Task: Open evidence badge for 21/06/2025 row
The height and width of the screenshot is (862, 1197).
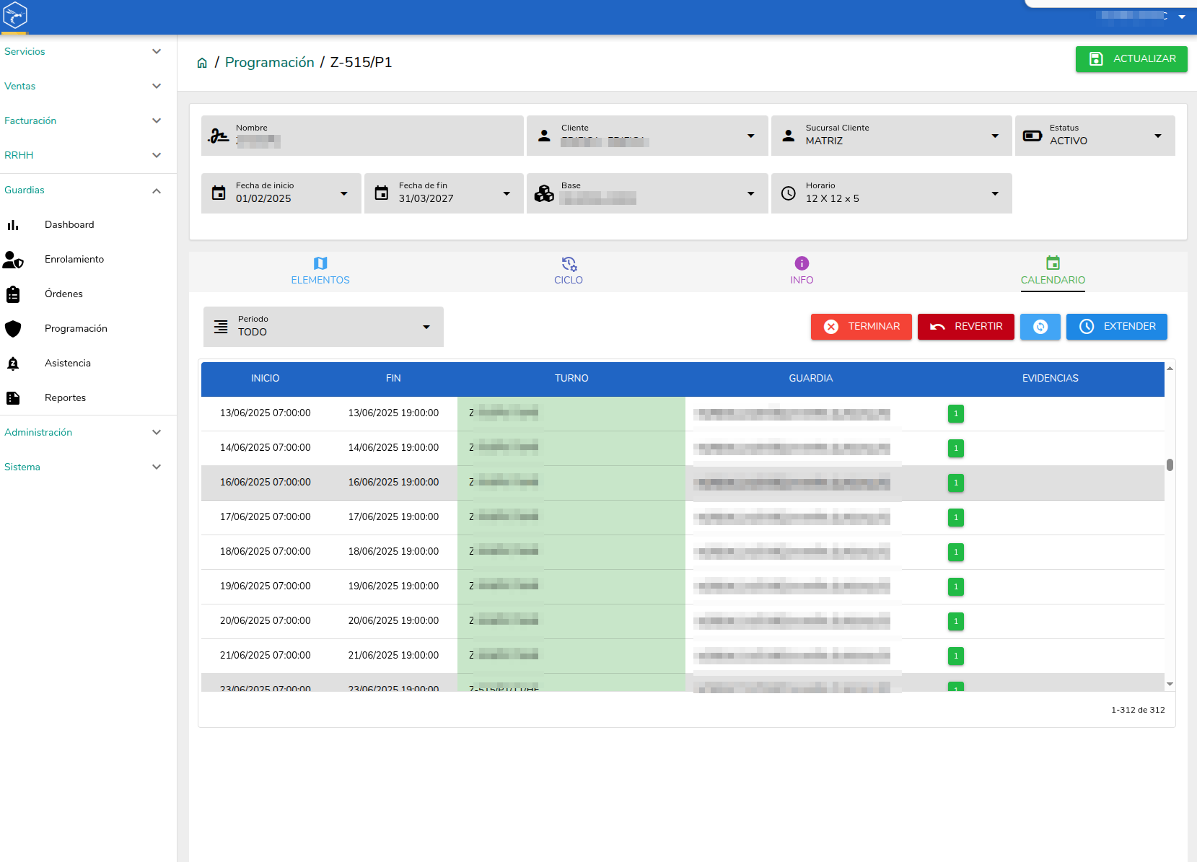Action: click(x=956, y=656)
